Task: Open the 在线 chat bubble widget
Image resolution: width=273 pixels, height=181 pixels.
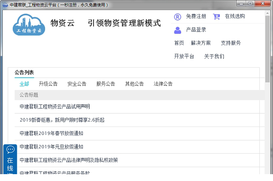Action: coord(10,159)
